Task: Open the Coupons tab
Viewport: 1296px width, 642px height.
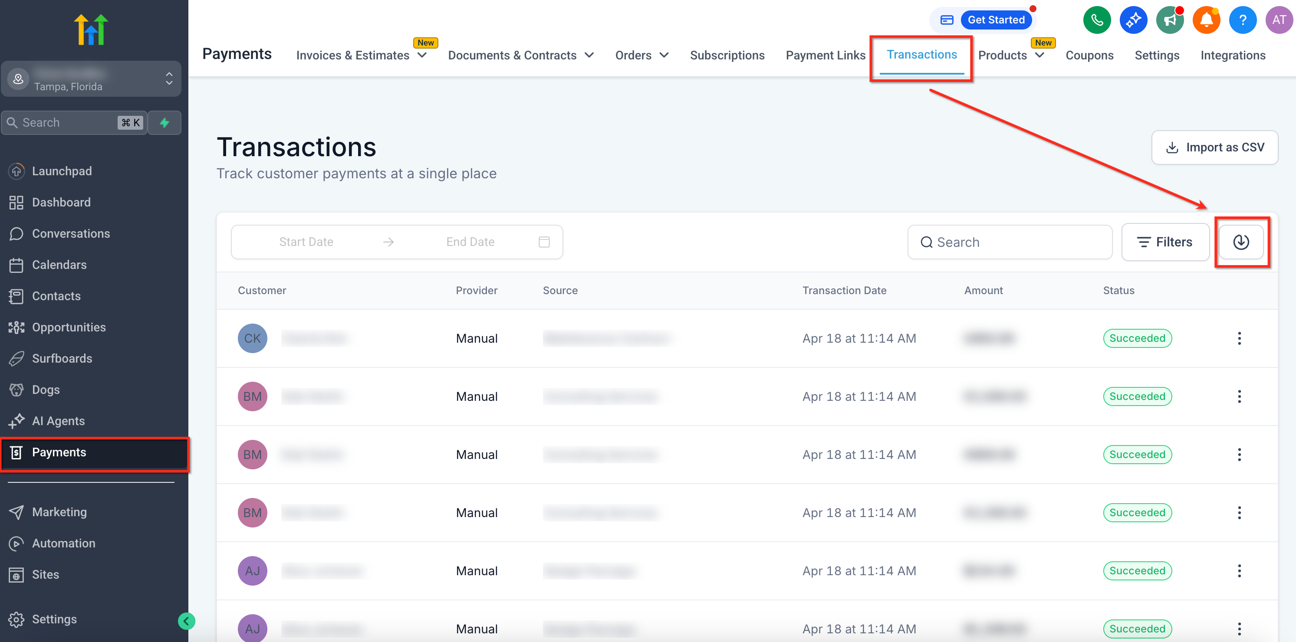Action: (x=1089, y=55)
